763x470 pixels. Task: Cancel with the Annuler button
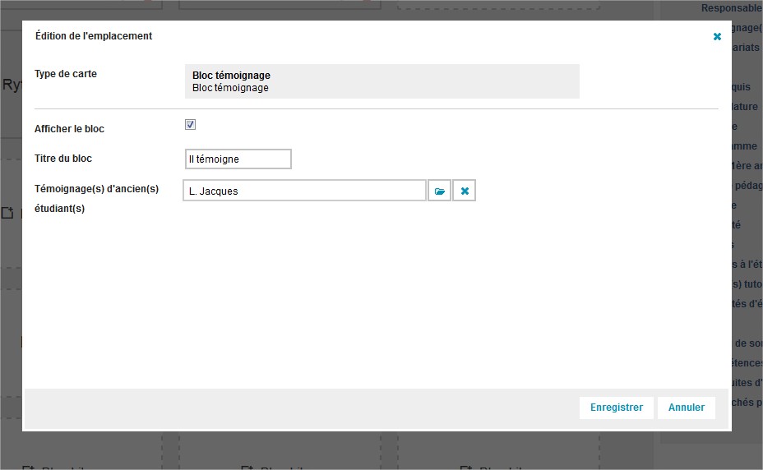click(686, 408)
